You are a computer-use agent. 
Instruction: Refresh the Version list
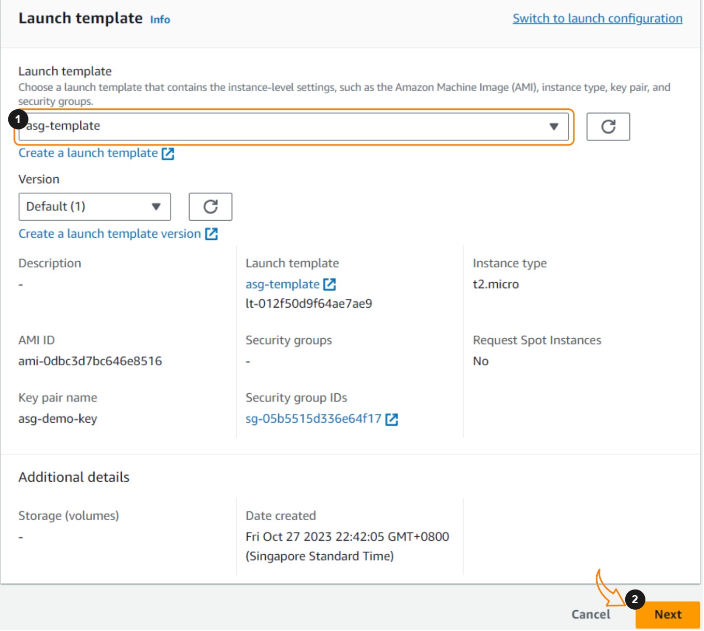click(210, 207)
